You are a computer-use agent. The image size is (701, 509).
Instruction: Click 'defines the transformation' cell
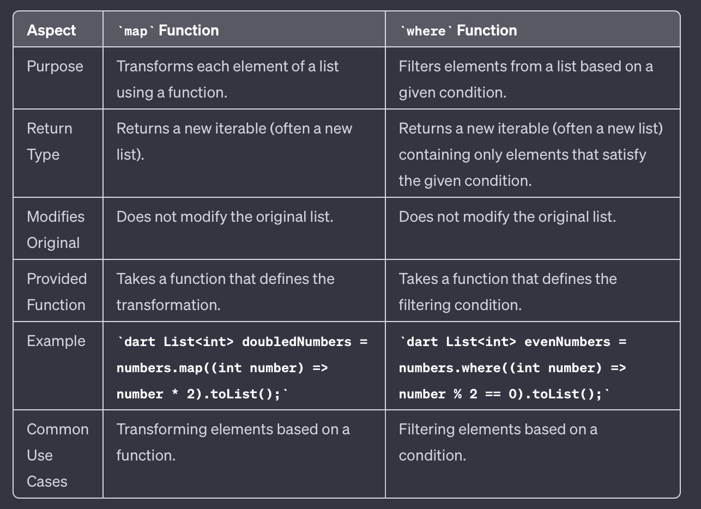226,292
